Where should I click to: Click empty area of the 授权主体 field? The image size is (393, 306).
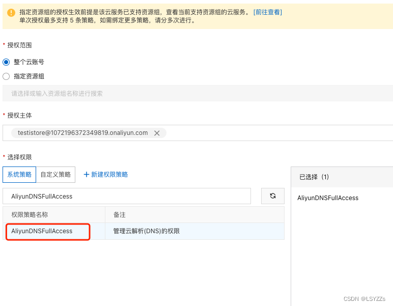pos(280,133)
